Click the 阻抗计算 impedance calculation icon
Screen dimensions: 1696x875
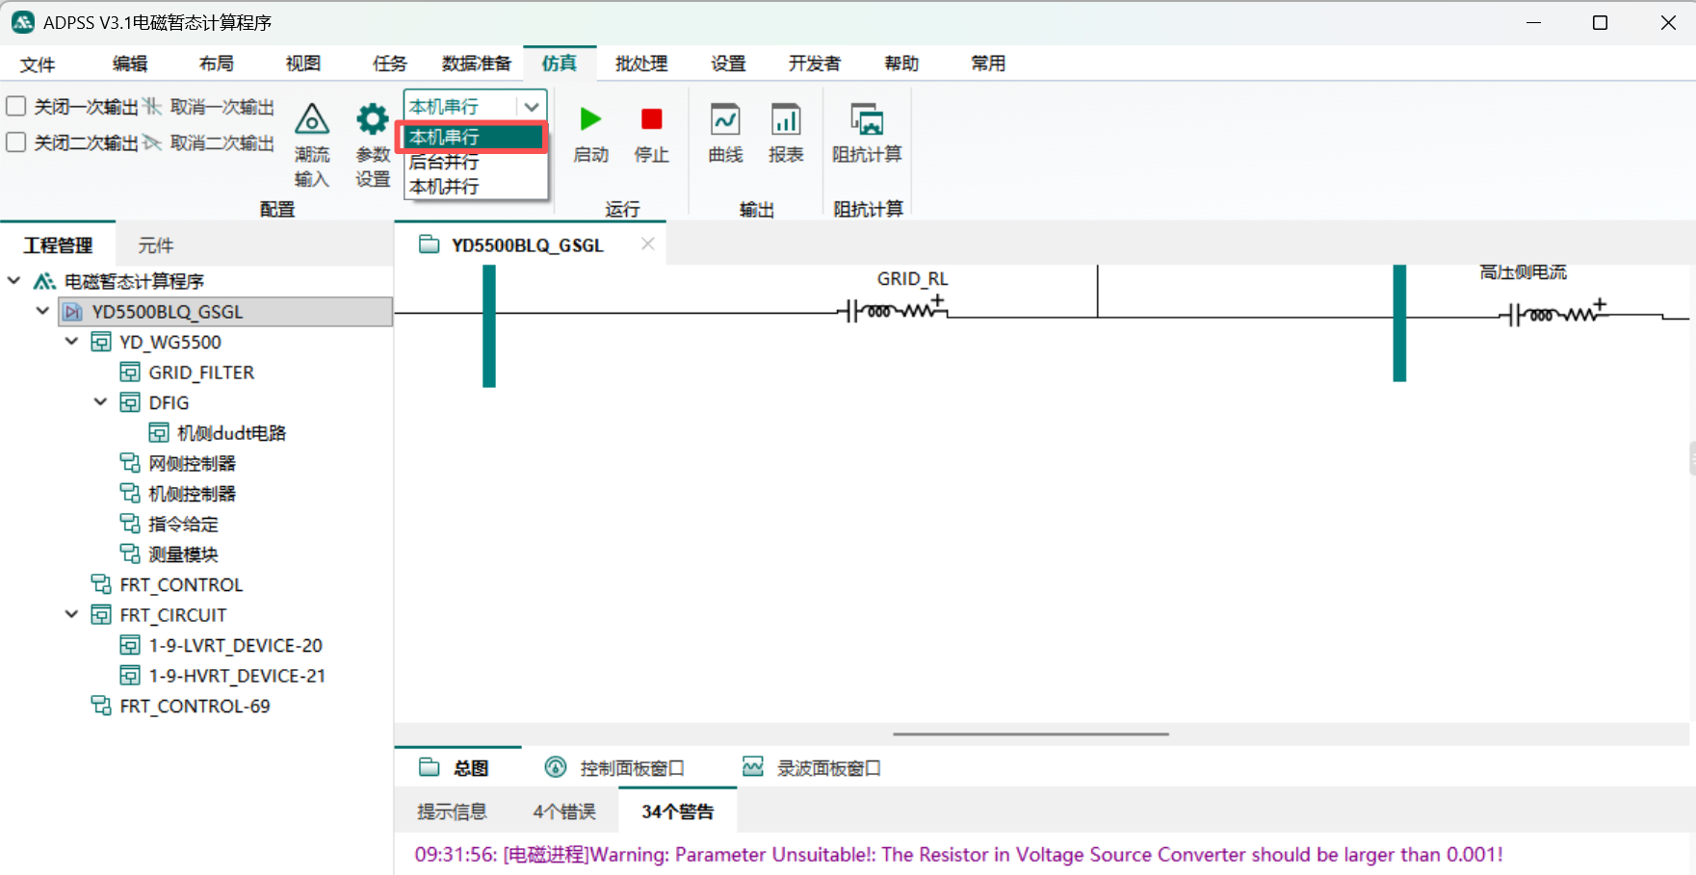(867, 121)
